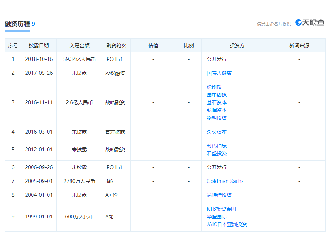The height and width of the screenshot is (234, 329).
Task: Open investor link 时代伯乐
Action: [217, 146]
